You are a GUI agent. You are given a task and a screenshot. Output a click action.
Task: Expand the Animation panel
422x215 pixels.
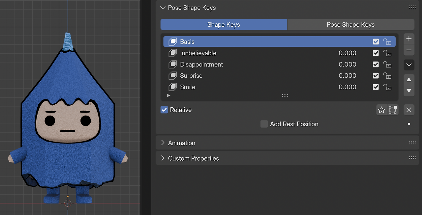pyautogui.click(x=163, y=143)
